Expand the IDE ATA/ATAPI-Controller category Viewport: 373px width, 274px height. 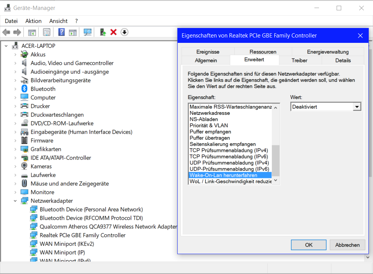point(15,158)
